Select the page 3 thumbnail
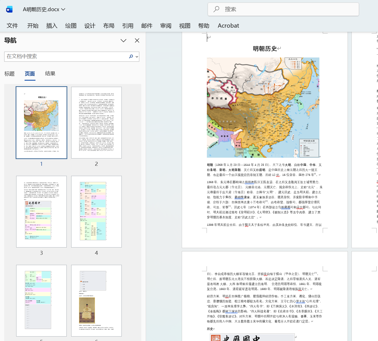 (x=41, y=212)
